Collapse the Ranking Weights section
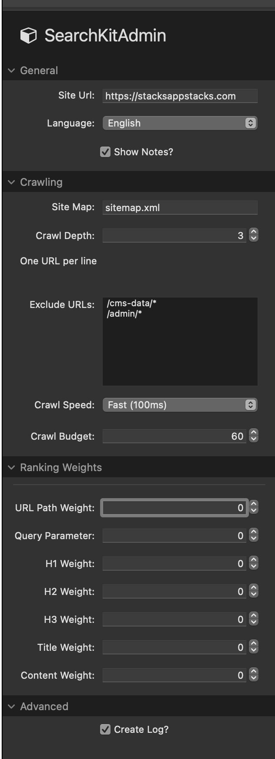The image size is (275, 759). click(11, 468)
